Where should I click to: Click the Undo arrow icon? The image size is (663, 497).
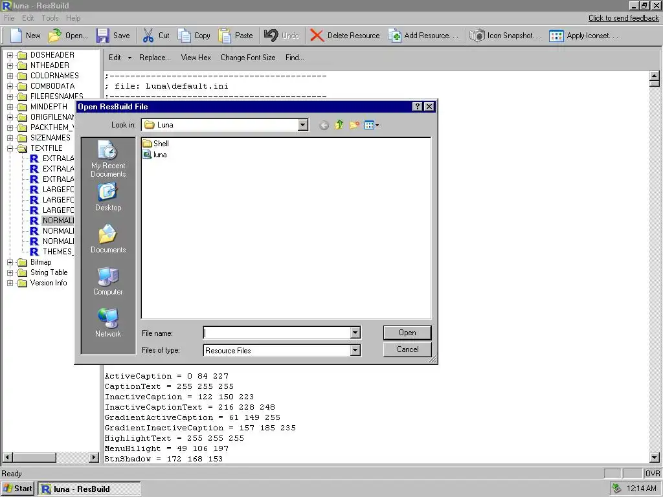click(271, 35)
